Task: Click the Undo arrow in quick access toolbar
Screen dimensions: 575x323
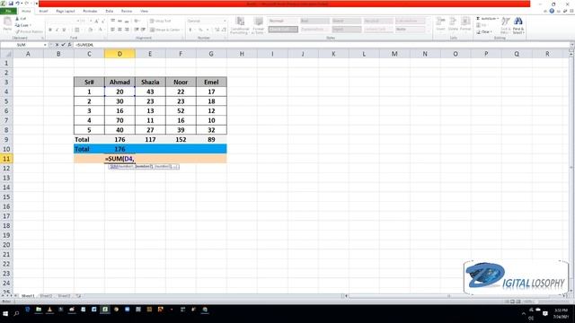Action: tap(17, 4)
